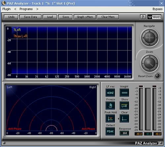This screenshot has width=165, height=147.
Task: Click the Response value field 160
Action: [x=124, y=133]
